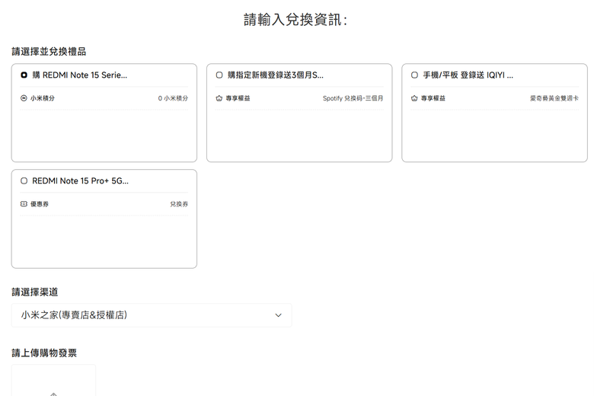Click the 專享權益 icon in IQIYI card
Screen dimensions: 594x396
tap(414, 98)
